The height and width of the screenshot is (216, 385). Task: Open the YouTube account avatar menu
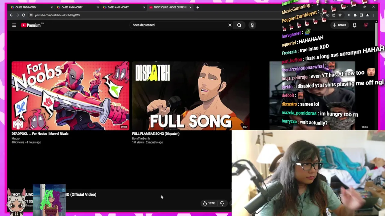tap(366, 25)
